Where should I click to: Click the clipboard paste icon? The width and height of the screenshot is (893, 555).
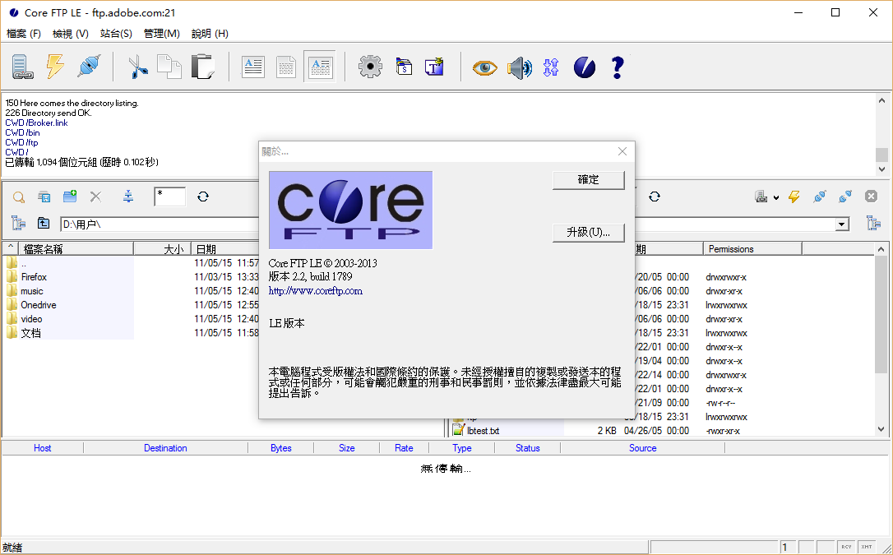coord(202,67)
